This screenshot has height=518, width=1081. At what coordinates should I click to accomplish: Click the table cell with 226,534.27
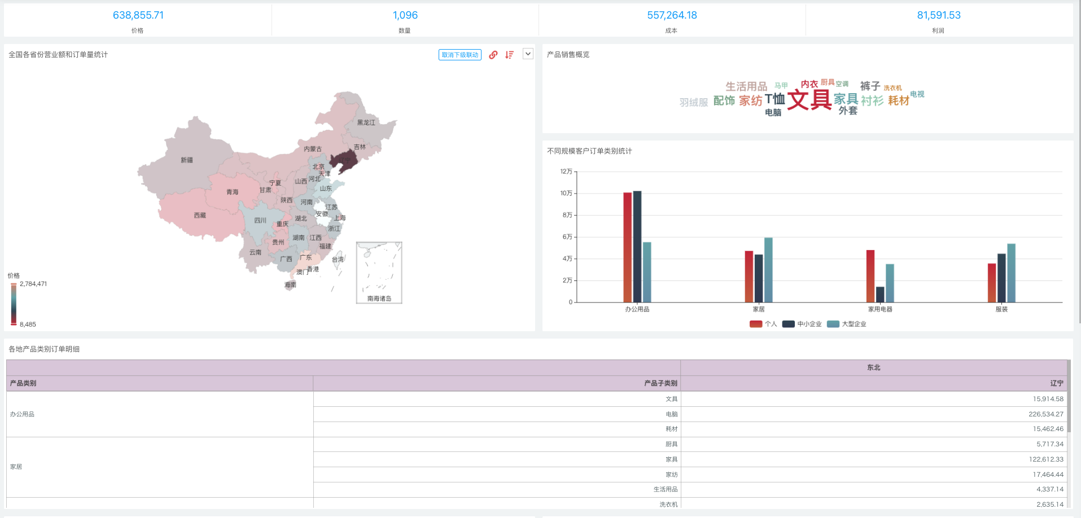(874, 414)
